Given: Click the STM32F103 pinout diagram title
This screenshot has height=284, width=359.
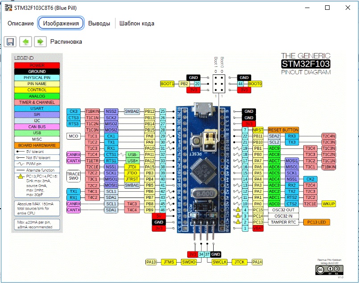Looking at the screenshot, I should click(305, 64).
